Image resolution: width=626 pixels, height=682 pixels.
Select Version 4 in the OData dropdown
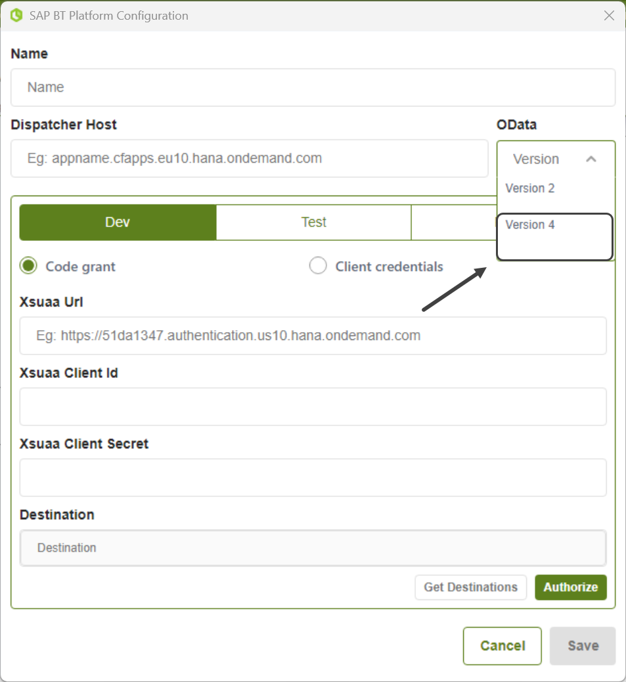point(530,225)
